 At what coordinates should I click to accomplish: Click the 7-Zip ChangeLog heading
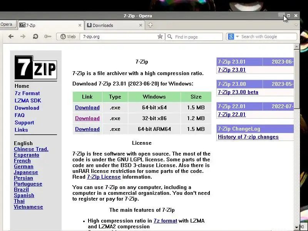coord(239,129)
